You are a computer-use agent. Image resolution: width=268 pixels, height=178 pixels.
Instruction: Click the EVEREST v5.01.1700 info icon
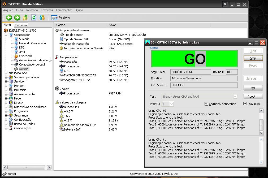tap(6, 31)
